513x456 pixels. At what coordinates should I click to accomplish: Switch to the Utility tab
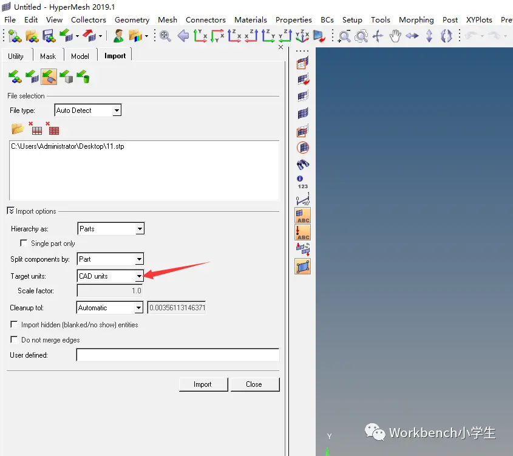pos(16,56)
